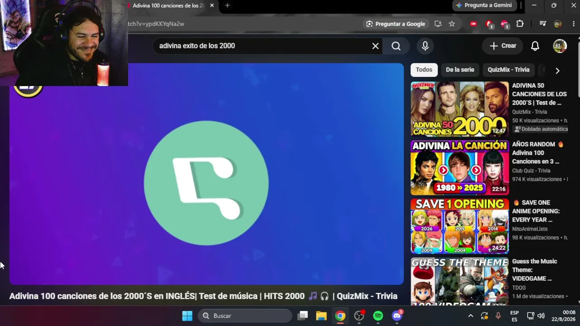Open the ABP ad blocker extension
Viewport: 580px width, 326px height.
click(x=504, y=24)
